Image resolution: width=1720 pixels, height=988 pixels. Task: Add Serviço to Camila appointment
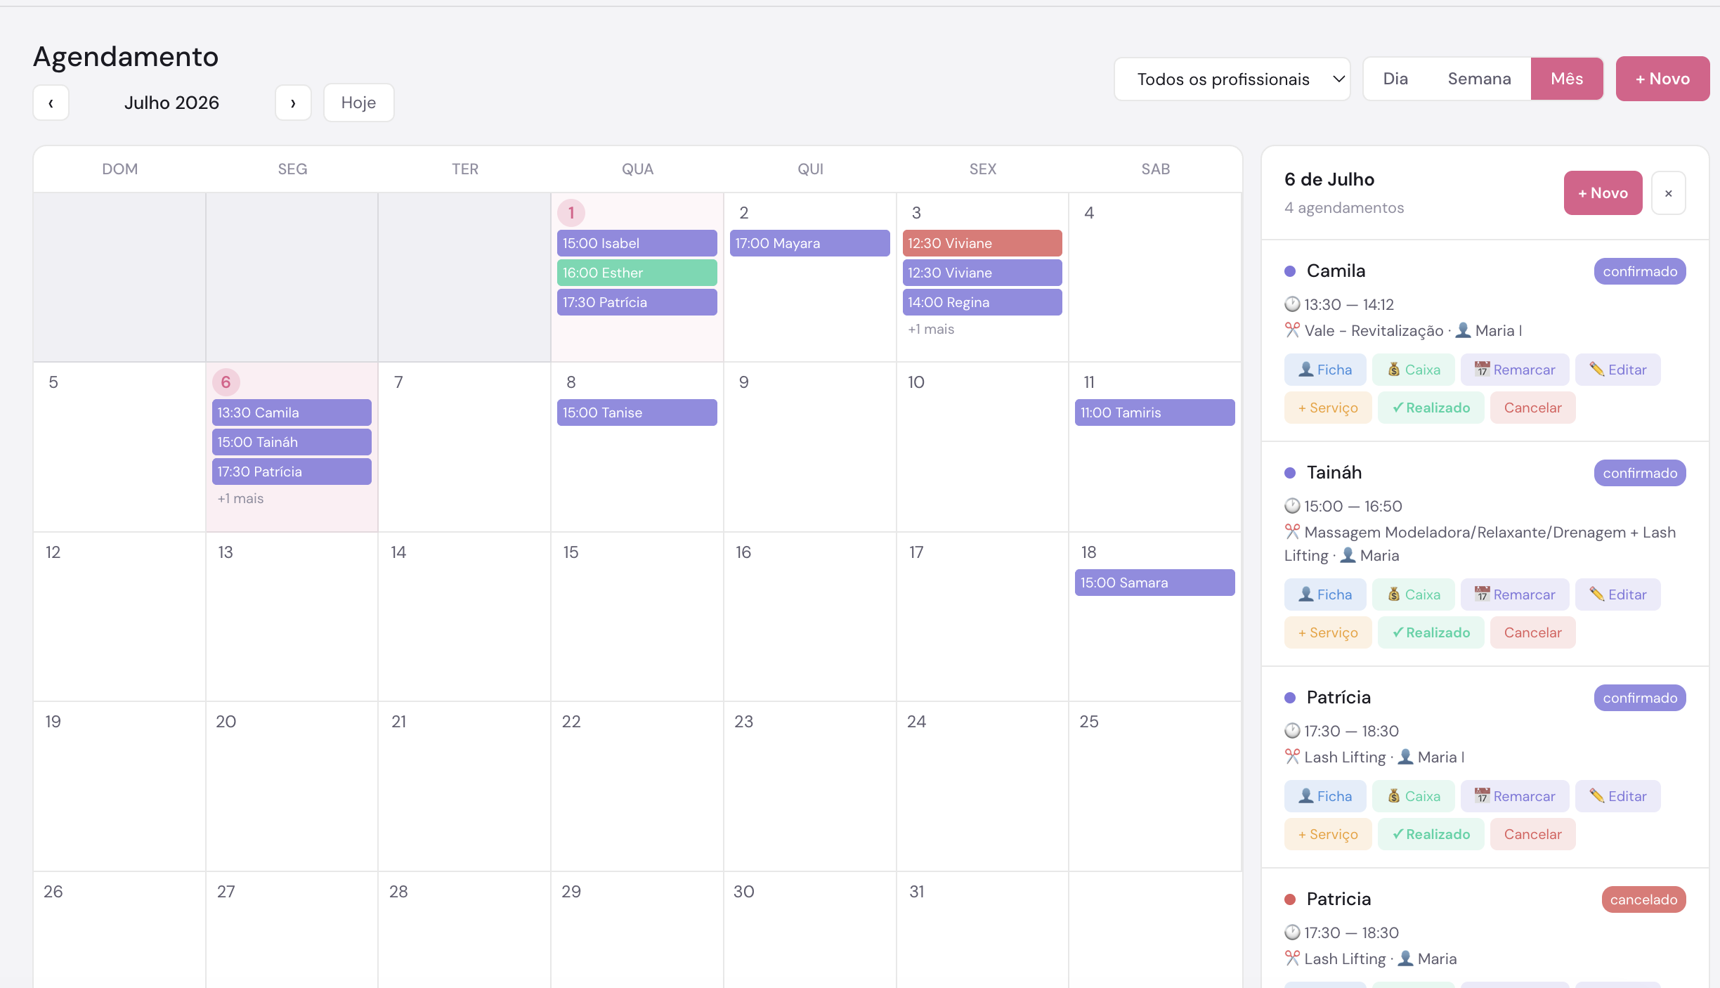pyautogui.click(x=1328, y=408)
